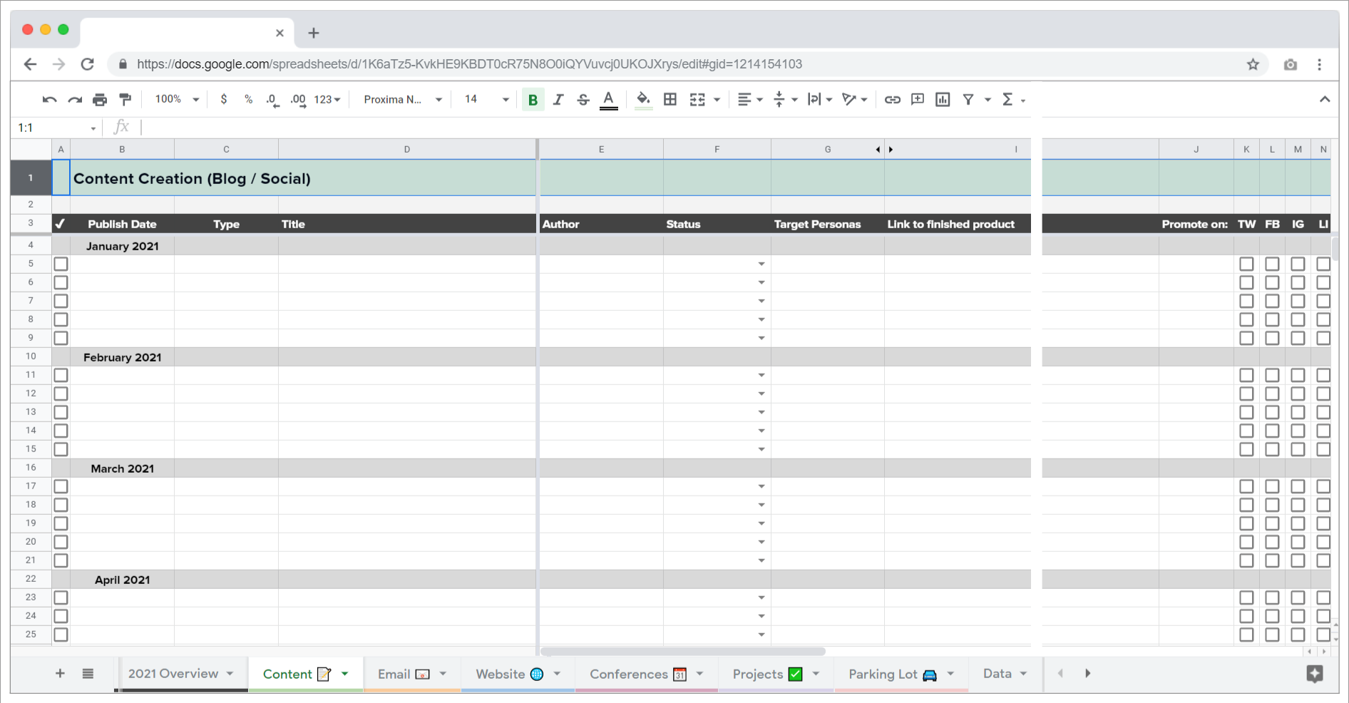Image resolution: width=1349 pixels, height=703 pixels.
Task: Insert comment icon in toolbar
Action: coord(918,100)
